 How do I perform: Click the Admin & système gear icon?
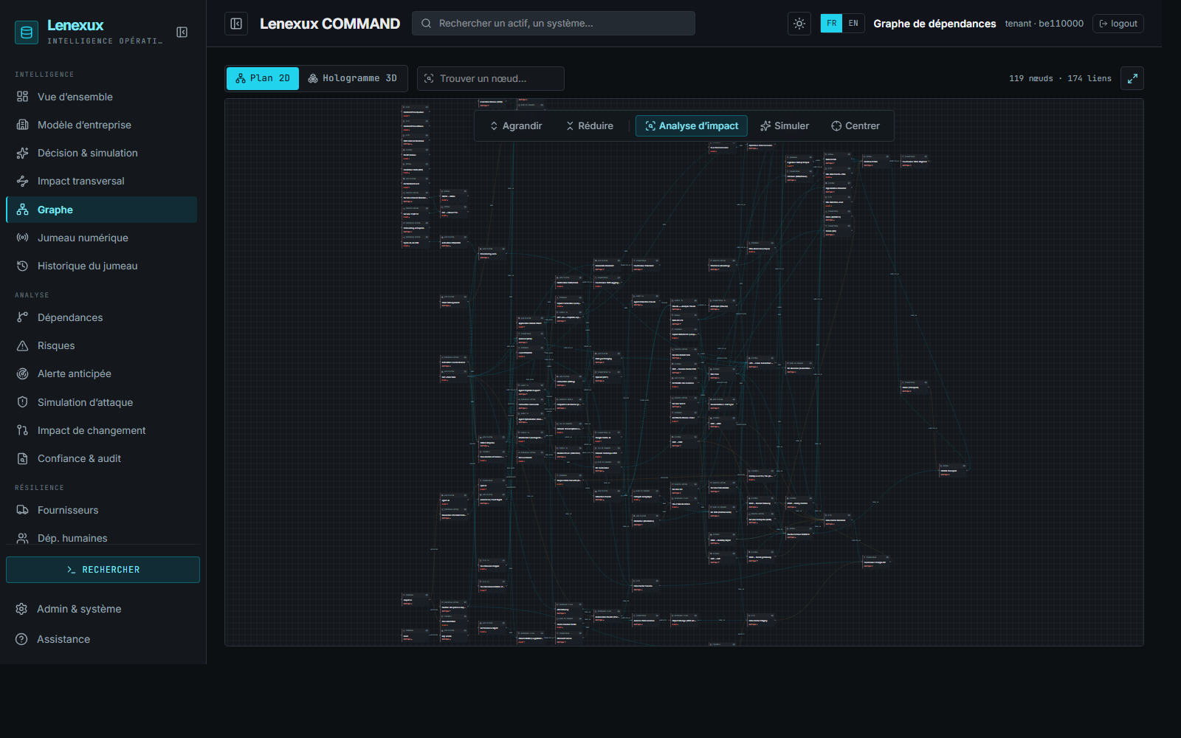(22, 609)
